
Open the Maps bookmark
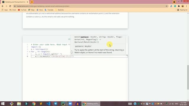[31, 10]
